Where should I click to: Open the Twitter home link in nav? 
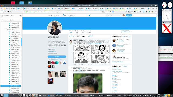coord(50,15)
